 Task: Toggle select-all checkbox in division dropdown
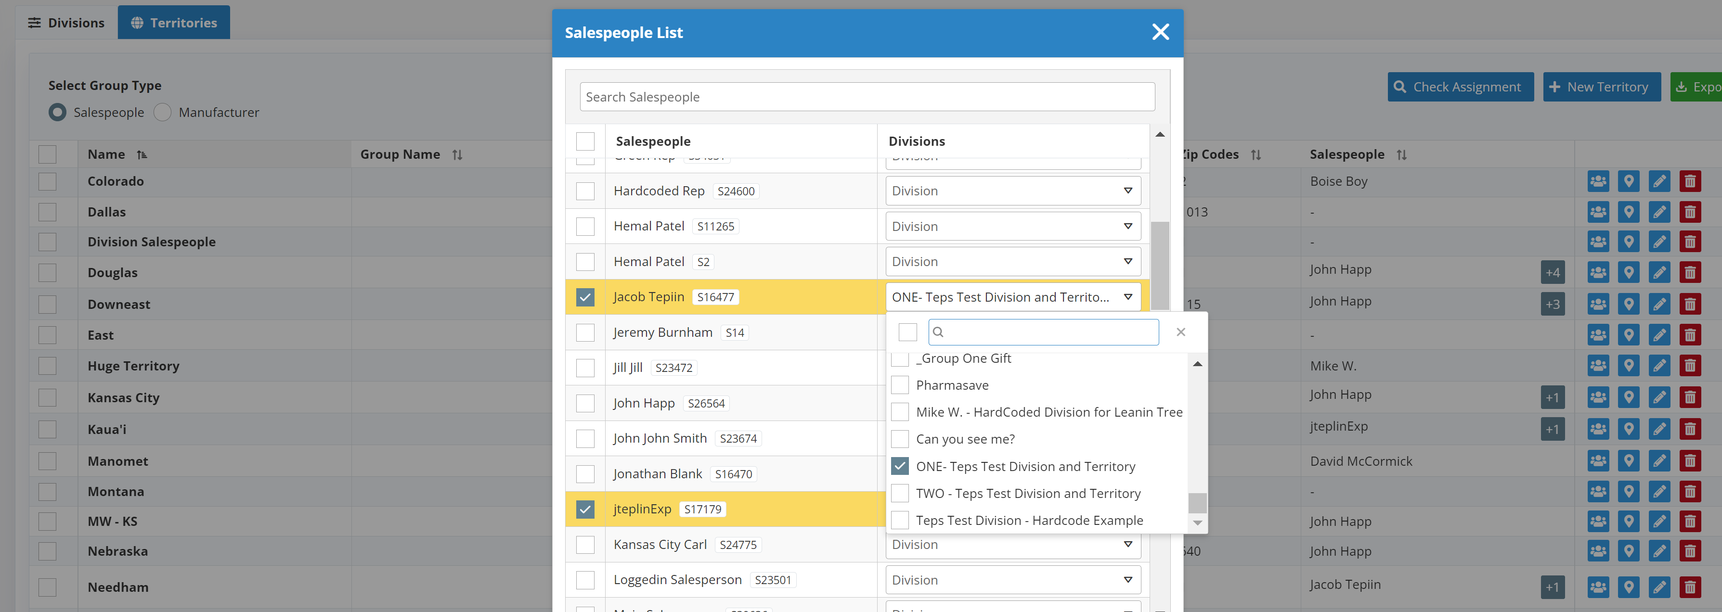[x=907, y=332]
